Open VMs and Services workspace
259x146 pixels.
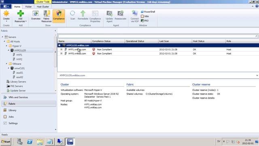point(29,97)
